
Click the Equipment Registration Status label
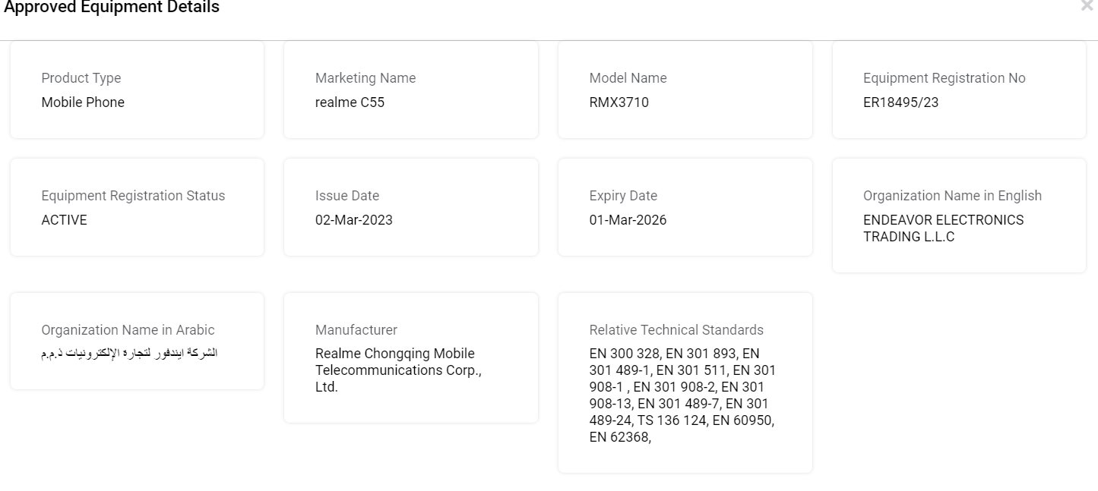(133, 196)
